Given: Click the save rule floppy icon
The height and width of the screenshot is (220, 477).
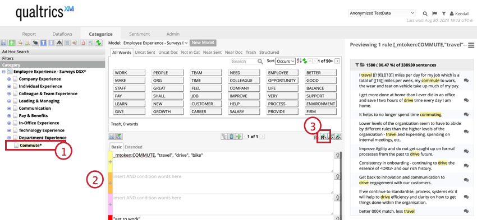Looking at the screenshot, I should [x=112, y=137].
